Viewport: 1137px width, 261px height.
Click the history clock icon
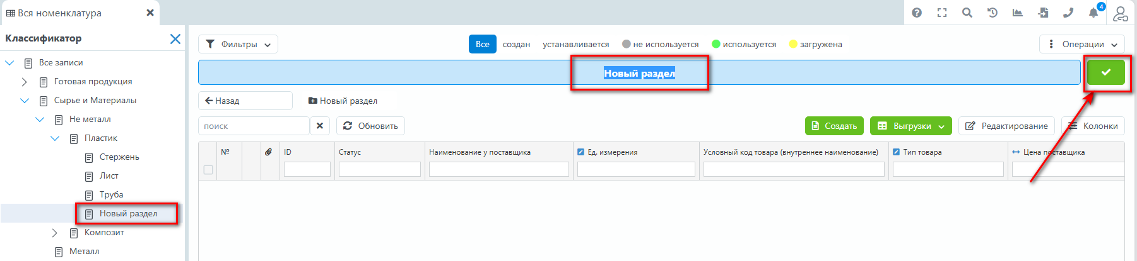click(993, 13)
